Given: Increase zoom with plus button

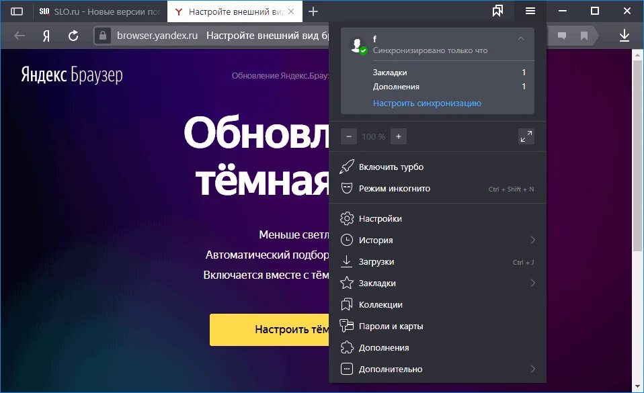Looking at the screenshot, I should [399, 136].
